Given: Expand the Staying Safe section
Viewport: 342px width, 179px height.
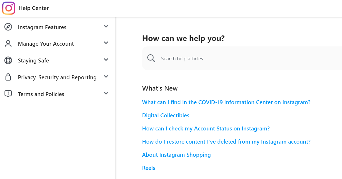Looking at the screenshot, I should pyautogui.click(x=106, y=60).
